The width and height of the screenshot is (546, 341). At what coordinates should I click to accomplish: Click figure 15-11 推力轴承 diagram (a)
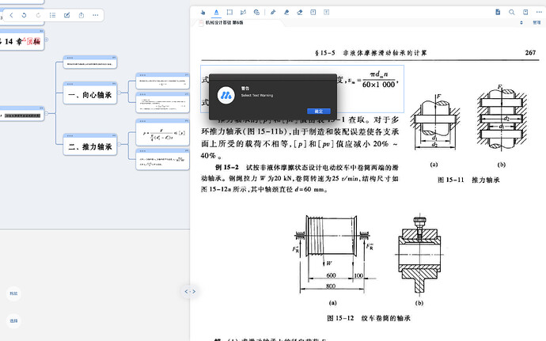click(x=435, y=122)
